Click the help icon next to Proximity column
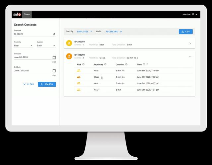The image size is (212, 165). (x=105, y=64)
